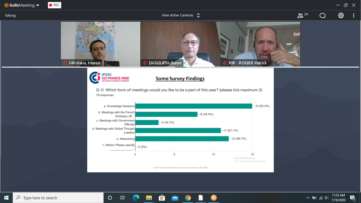Click muted mic icon on PJR - ROGIER Patrick
Viewport: 361px width, 203px height.
coord(225,63)
